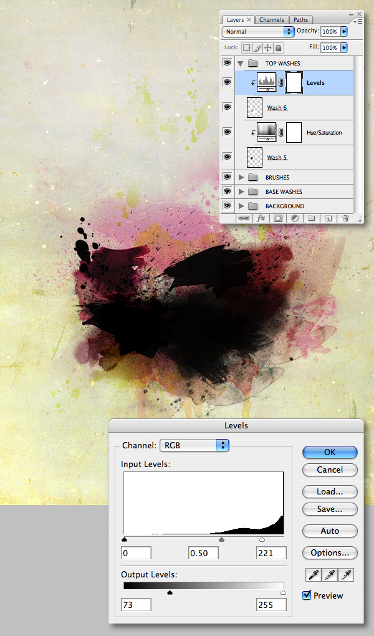Click the Options... button

pos(330,553)
